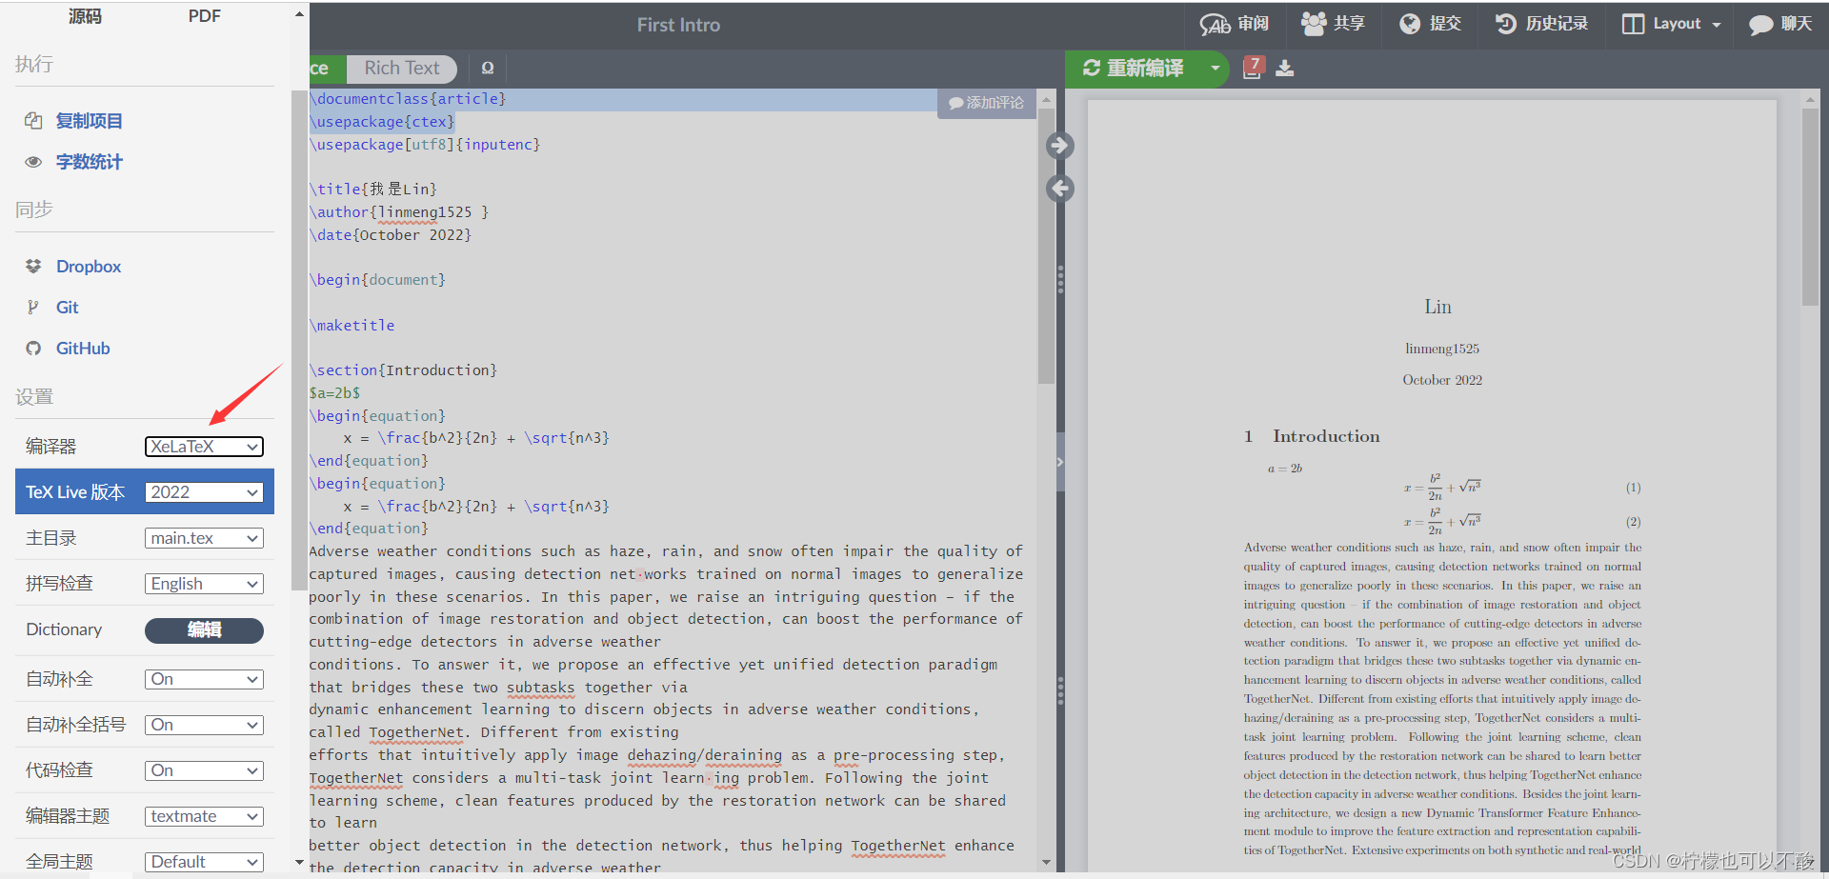1829x879 pixels.
Task: Toggle the 自动补全括号 On setting
Action: coord(204,725)
